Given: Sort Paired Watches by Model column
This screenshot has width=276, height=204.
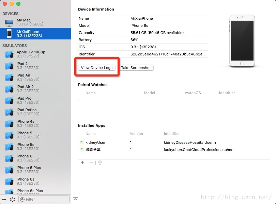Looking at the screenshot, I should point(150,93).
